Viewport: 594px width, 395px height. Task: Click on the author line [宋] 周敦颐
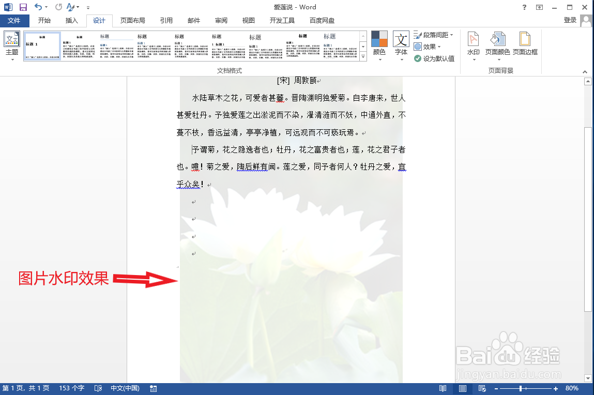297,80
